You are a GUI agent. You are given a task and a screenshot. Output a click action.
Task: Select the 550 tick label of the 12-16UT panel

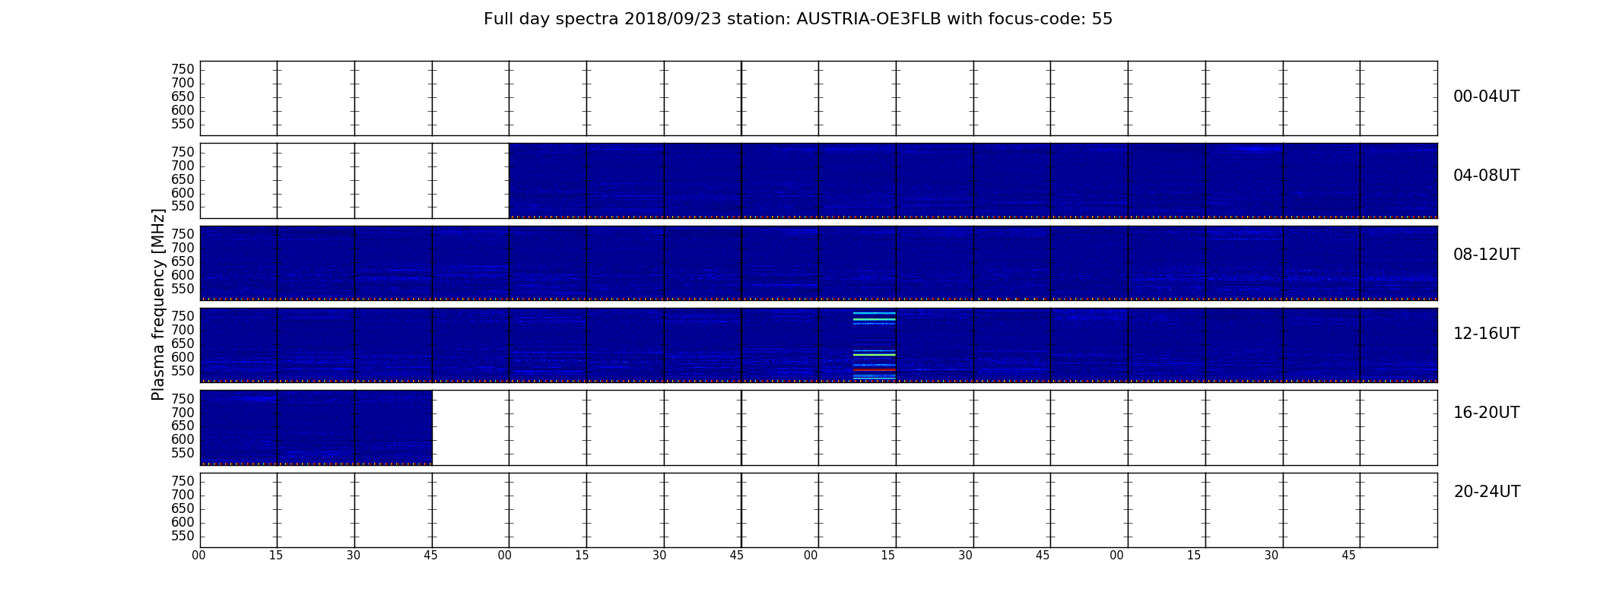coord(183,371)
